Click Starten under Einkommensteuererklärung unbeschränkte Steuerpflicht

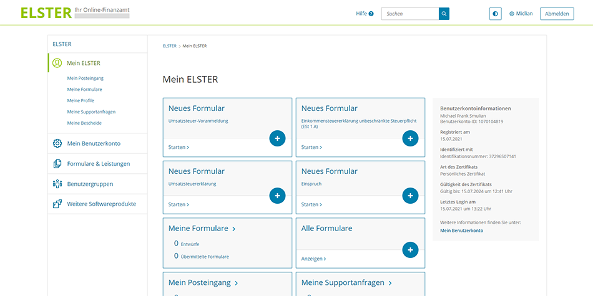pos(311,147)
